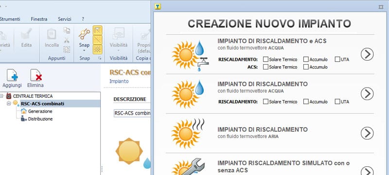
Task: Open the Snap tool icon
Action: [84, 34]
